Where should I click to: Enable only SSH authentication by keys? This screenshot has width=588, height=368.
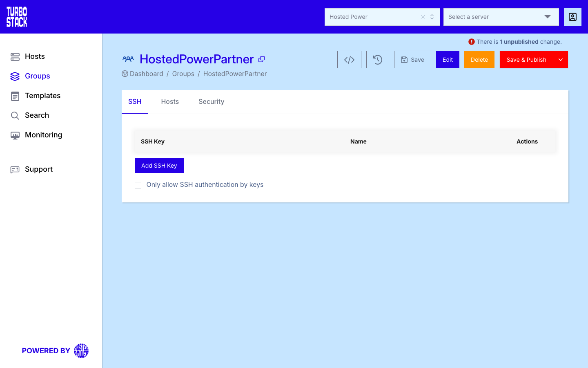click(138, 185)
